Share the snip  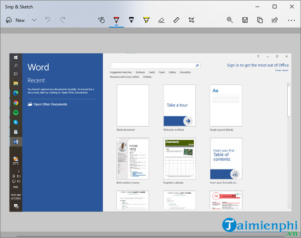[275, 20]
